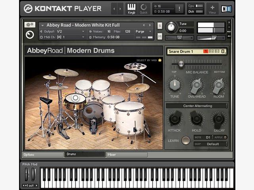254x190 pixels.
Task: Open the View plus menu
Action: [212, 9]
